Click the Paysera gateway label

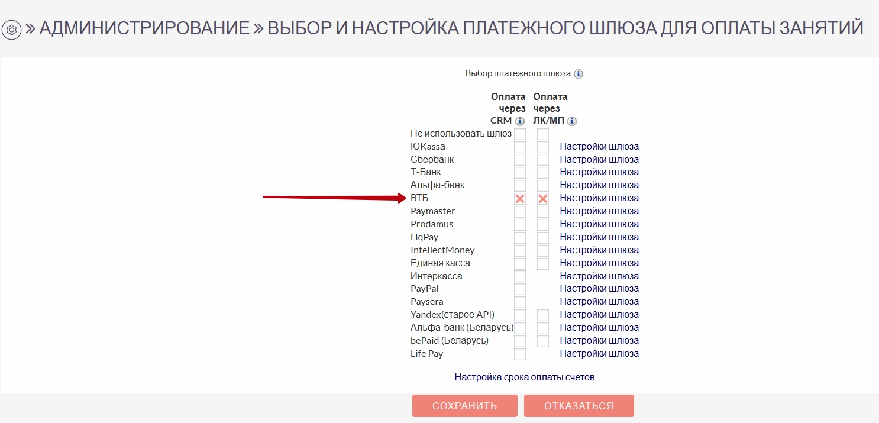pos(427,302)
